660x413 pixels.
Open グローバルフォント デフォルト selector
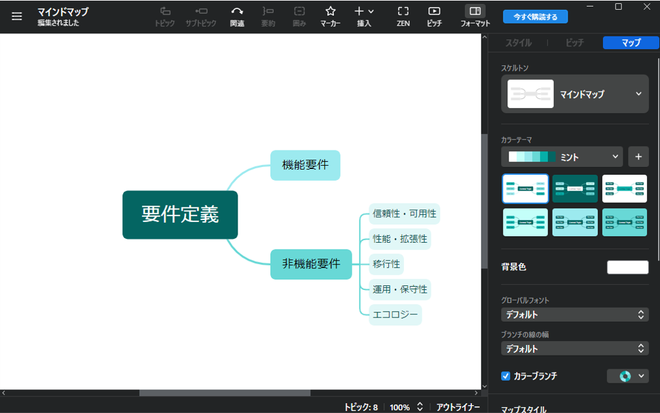pyautogui.click(x=575, y=315)
